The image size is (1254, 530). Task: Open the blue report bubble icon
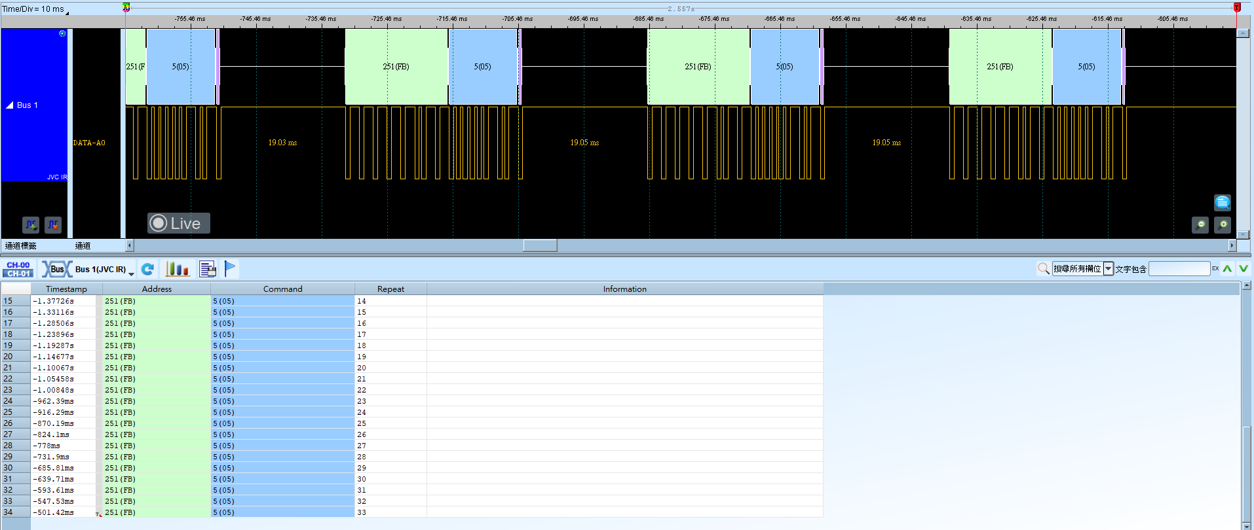tap(1222, 203)
